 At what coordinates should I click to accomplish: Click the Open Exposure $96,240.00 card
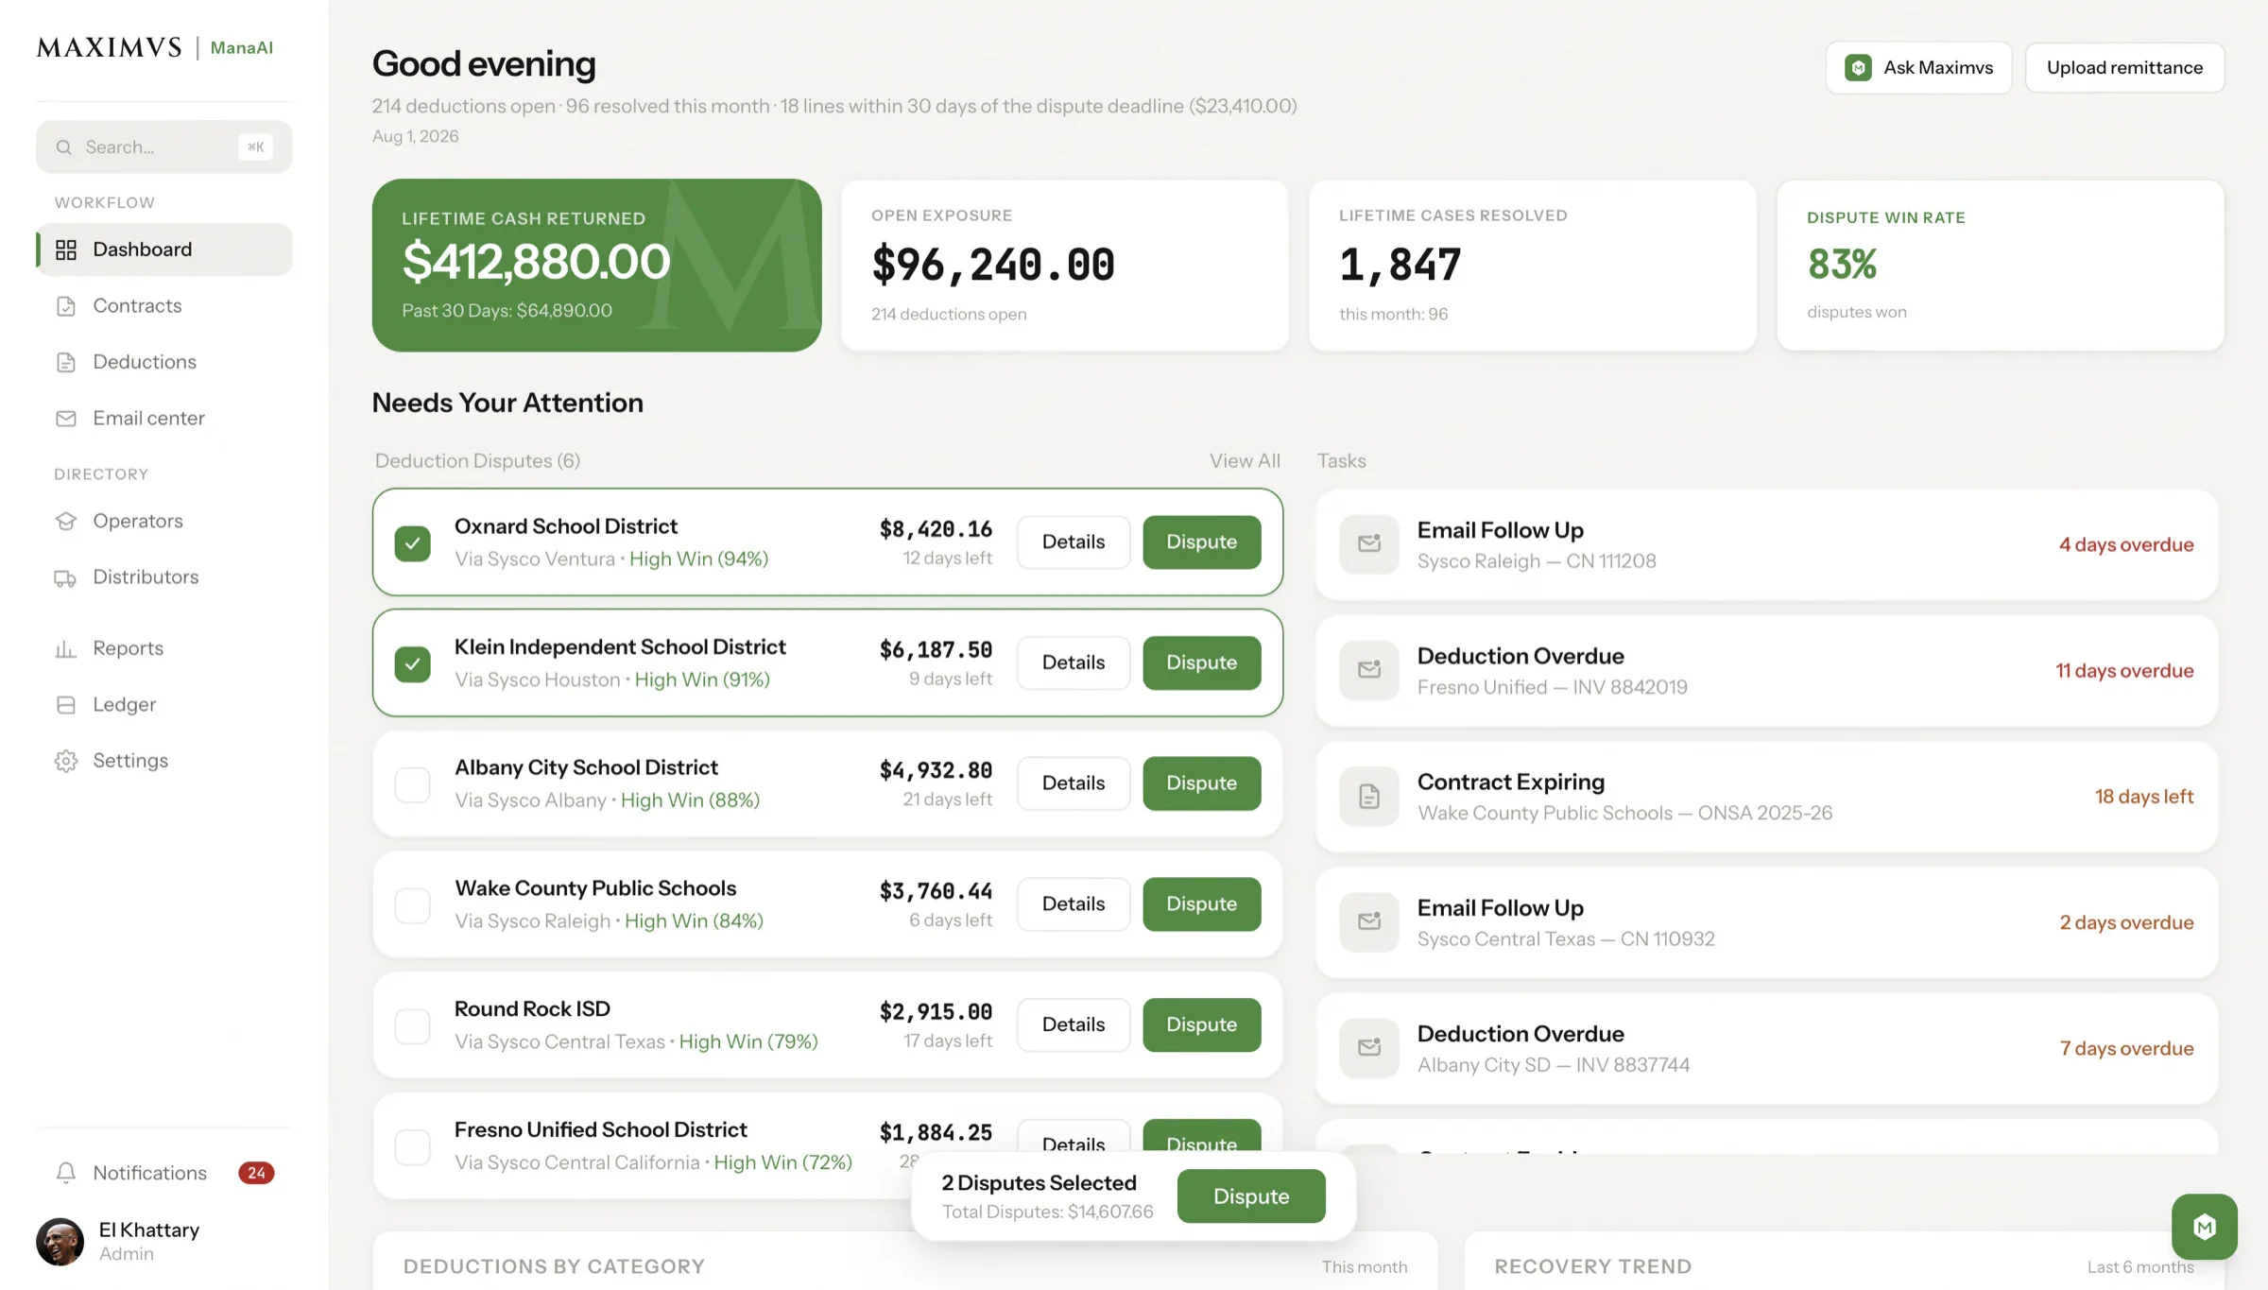[x=1065, y=266]
